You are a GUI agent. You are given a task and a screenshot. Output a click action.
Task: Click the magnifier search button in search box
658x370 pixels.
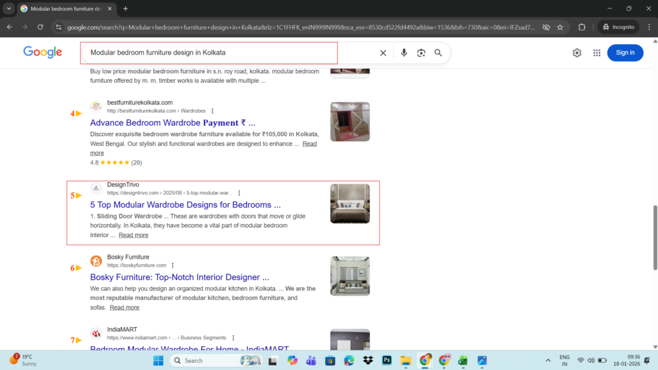pyautogui.click(x=438, y=53)
